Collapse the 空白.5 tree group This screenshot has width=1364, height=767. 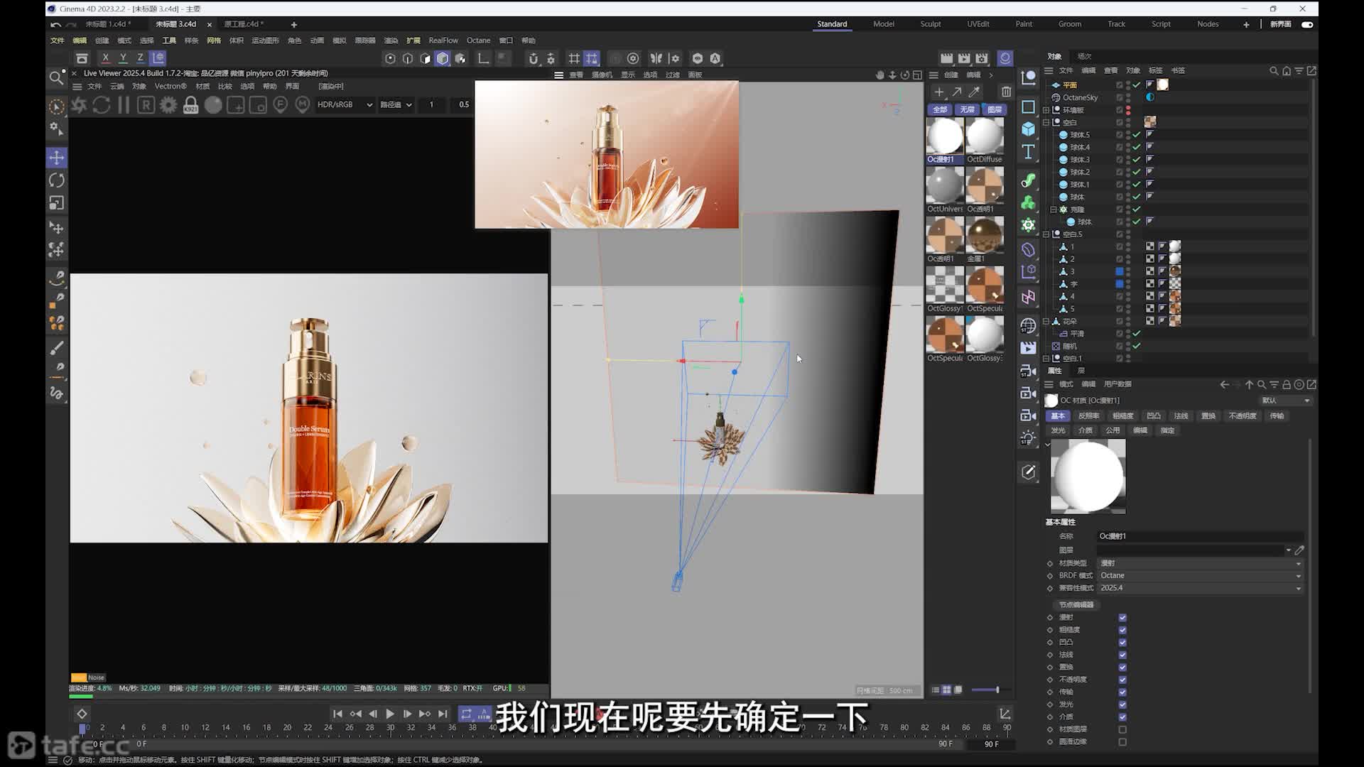tap(1046, 234)
